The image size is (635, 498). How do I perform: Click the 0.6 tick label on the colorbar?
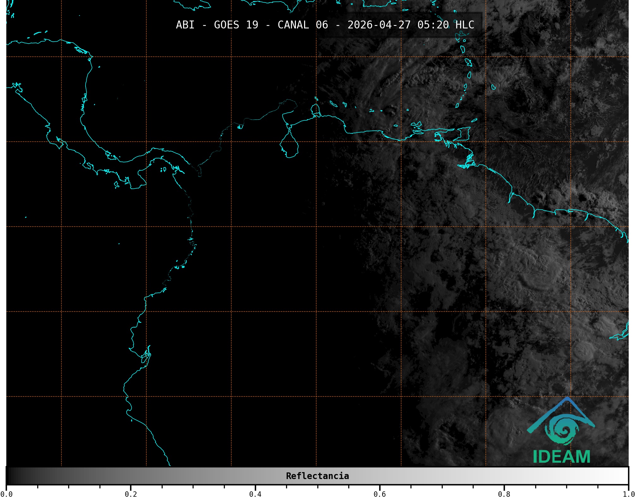(x=380, y=494)
